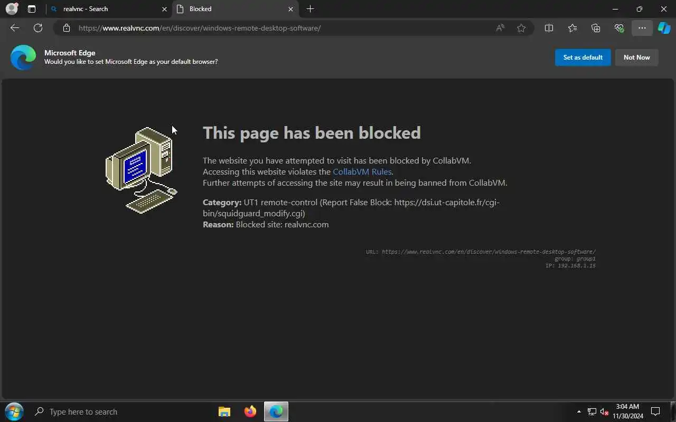Open the Favorites list
This screenshot has height=422, width=676.
point(572,28)
